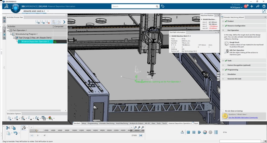This screenshot has height=143, width=267.
Task: Click the machine simulation icon in Activities toolbar
Action: point(53,22)
